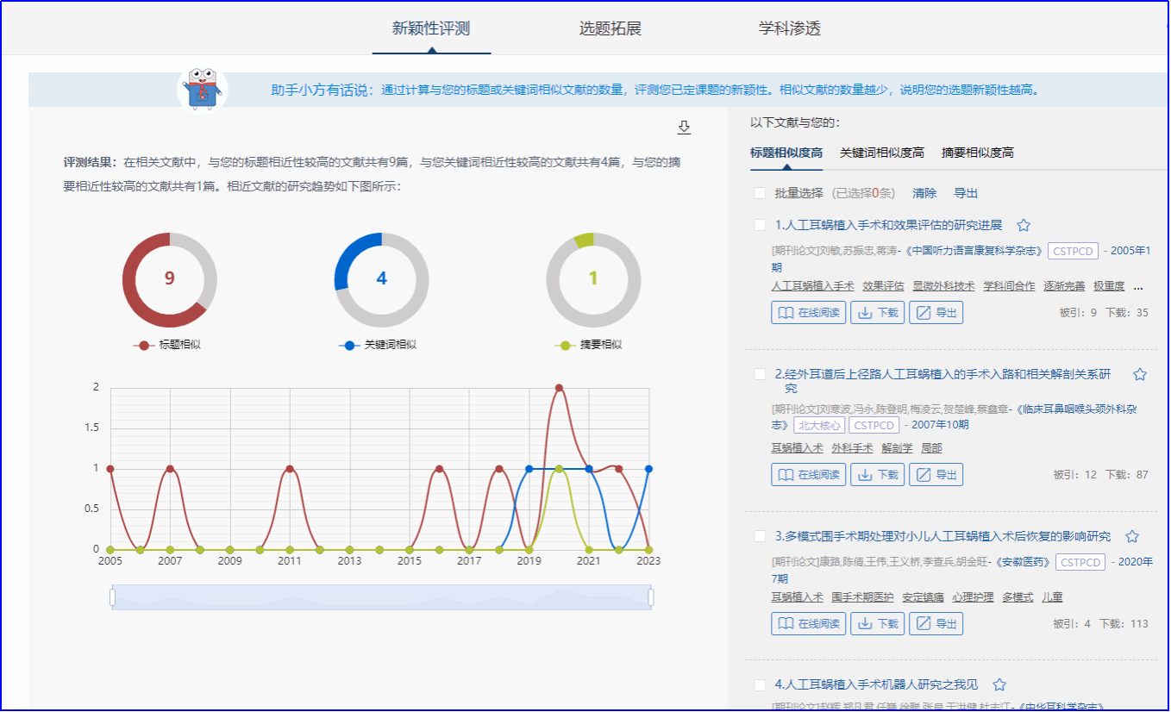Select checkbox for first article result
The height and width of the screenshot is (712, 1171).
pos(760,226)
